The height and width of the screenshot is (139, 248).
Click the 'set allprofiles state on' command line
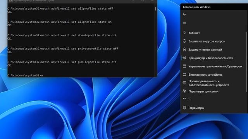coord(59,22)
